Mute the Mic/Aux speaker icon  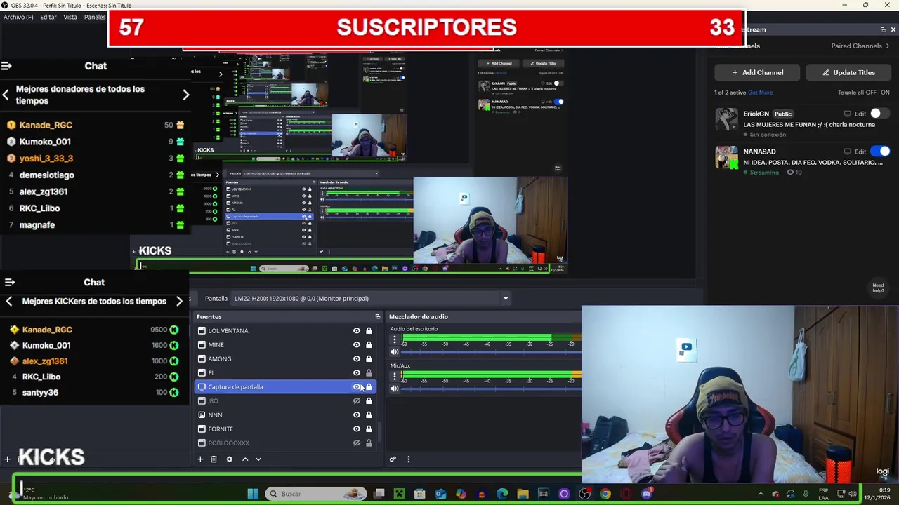(395, 389)
